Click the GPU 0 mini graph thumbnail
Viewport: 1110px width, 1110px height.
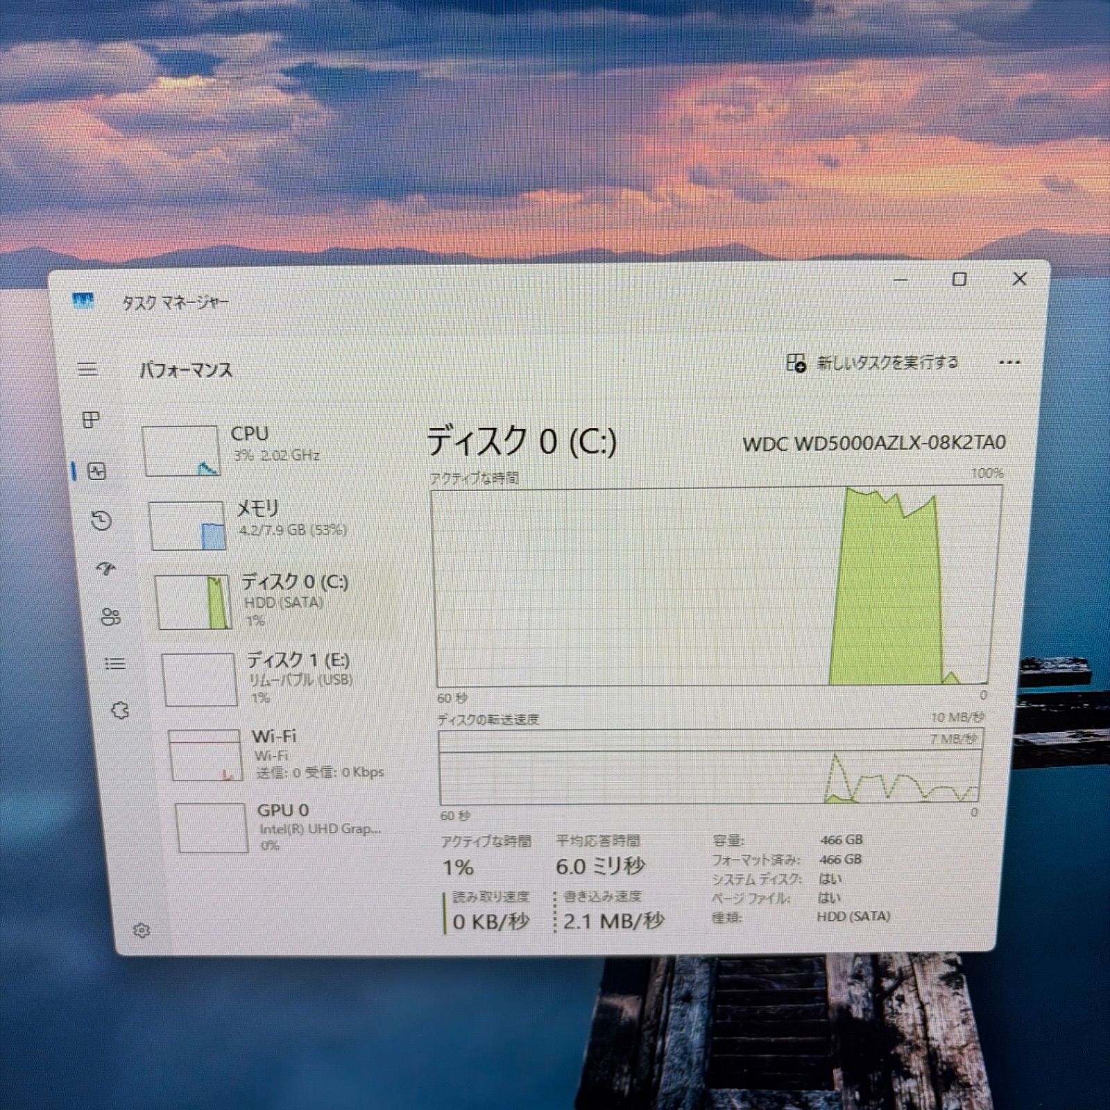pyautogui.click(x=212, y=828)
